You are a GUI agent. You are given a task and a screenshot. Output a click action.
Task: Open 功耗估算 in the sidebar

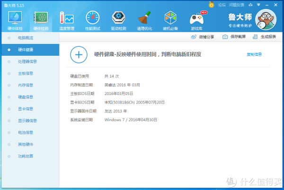click(30, 156)
